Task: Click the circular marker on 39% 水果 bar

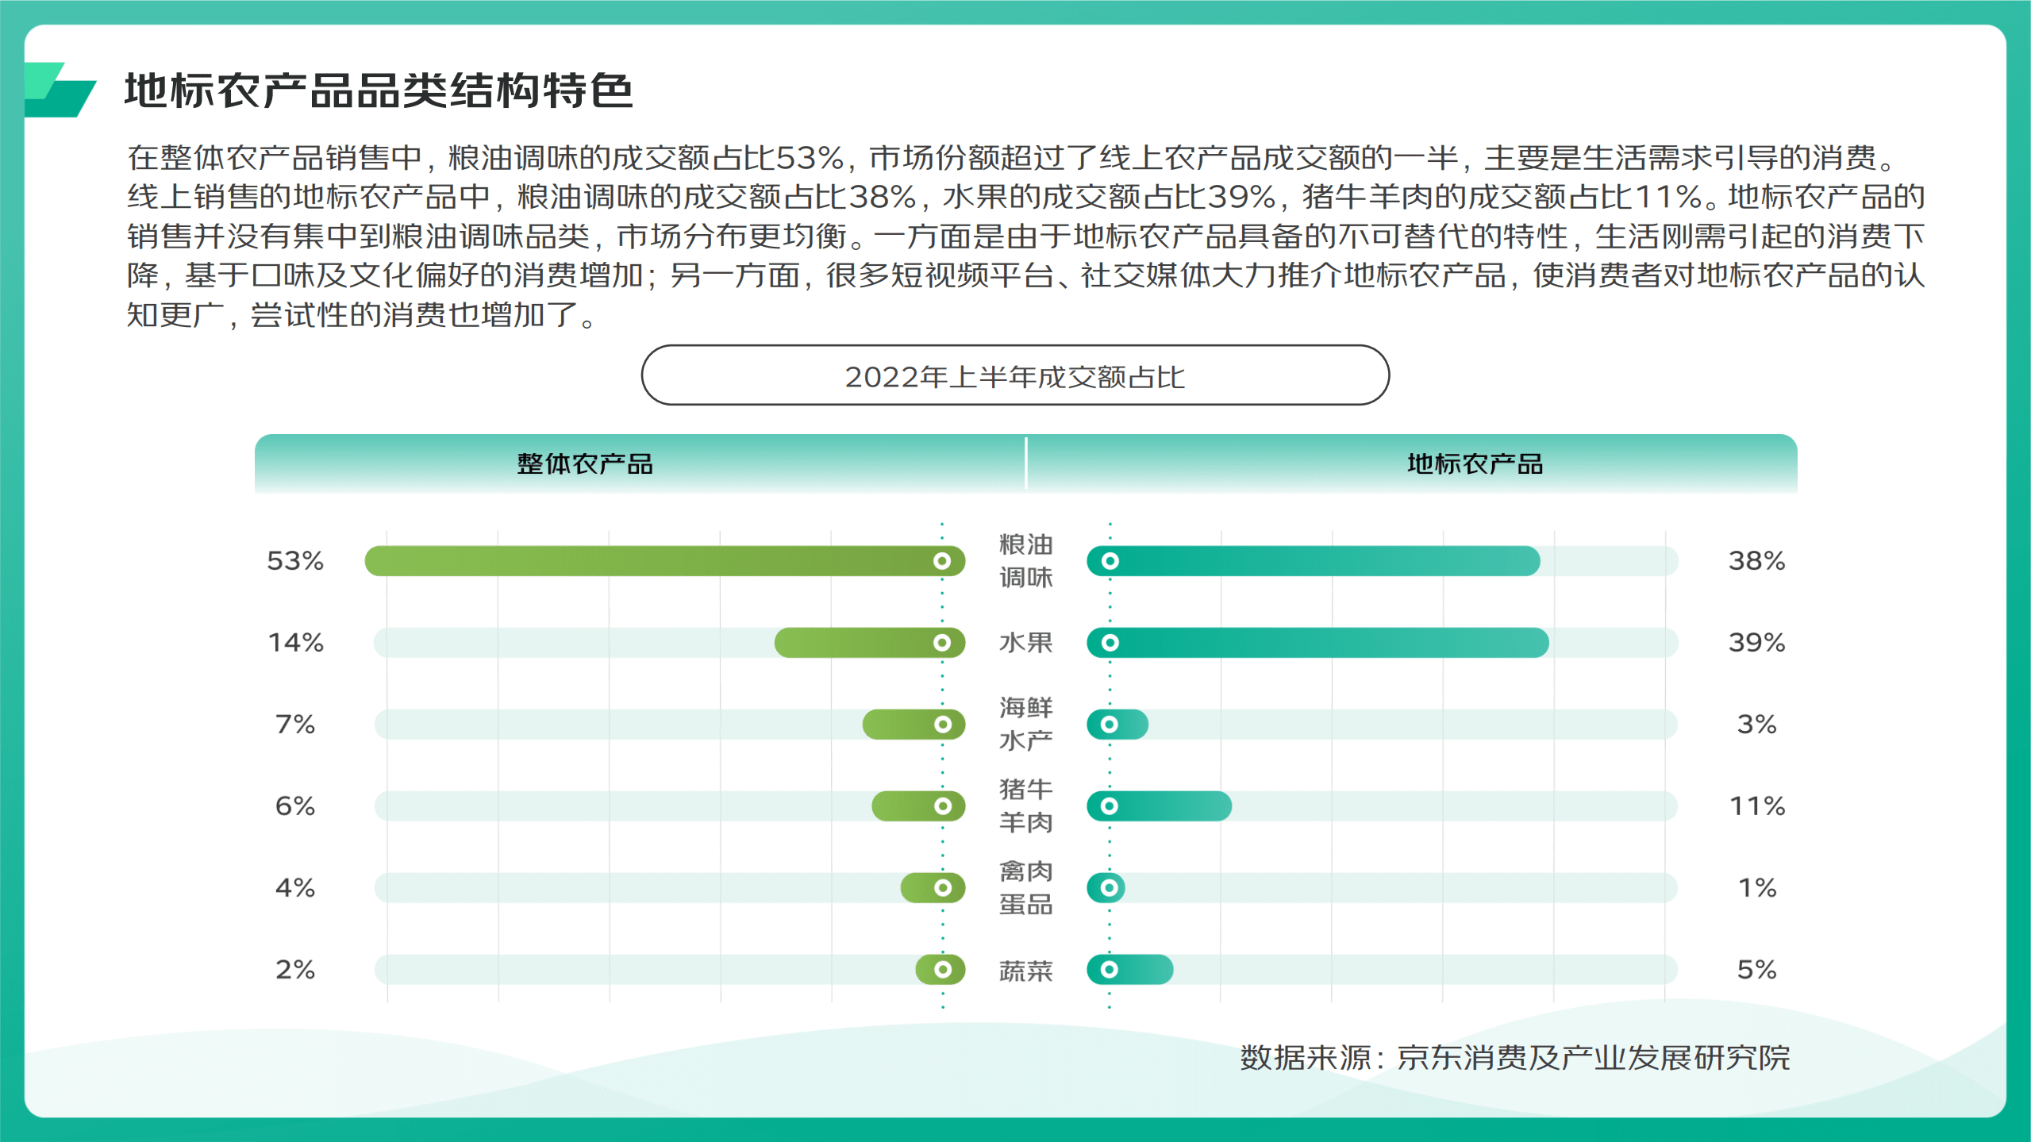Action: [1109, 644]
